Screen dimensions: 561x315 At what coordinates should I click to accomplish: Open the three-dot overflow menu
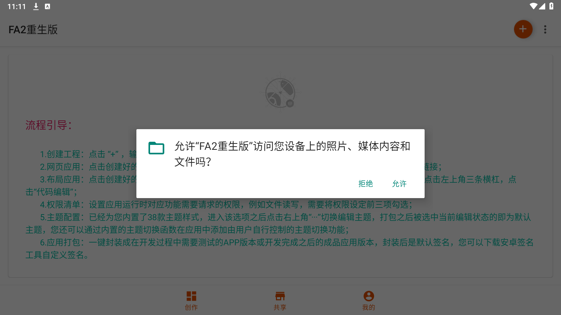[x=545, y=29]
